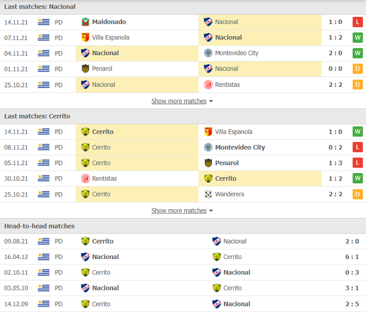Click Villa Espanola crest in Nacional's 07.11.21 match
The image size is (366, 312).
(85, 38)
